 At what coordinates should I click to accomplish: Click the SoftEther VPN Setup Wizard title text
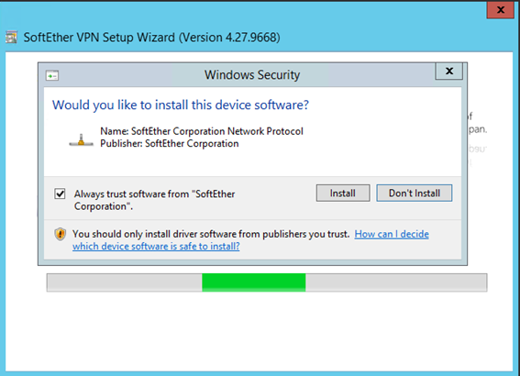click(152, 38)
